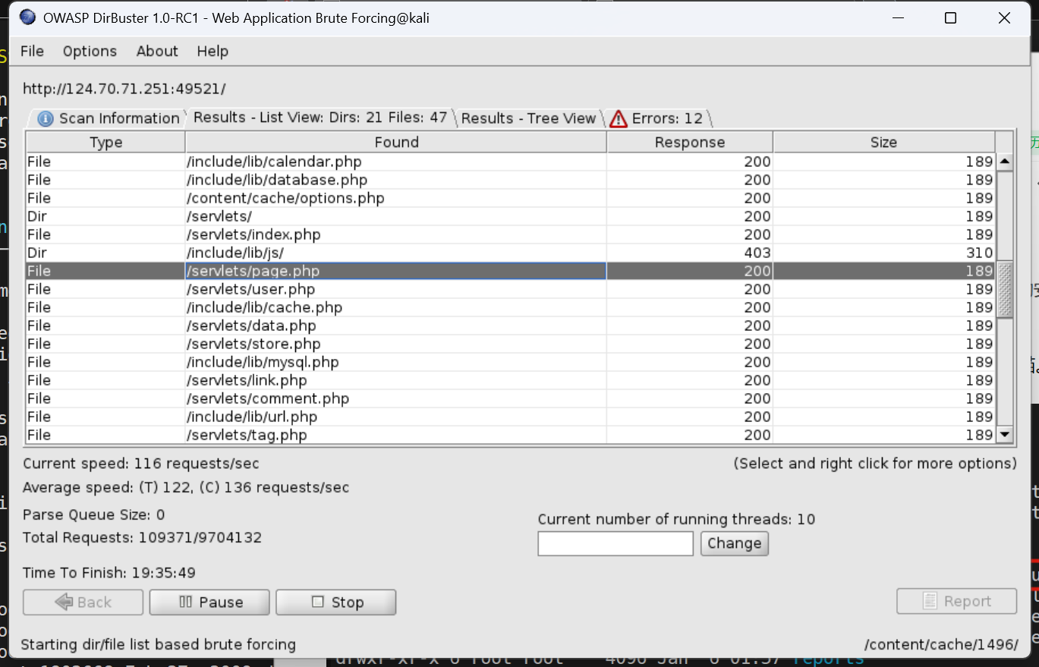Screen dimensions: 1039x667
Task: Select the Results - List View tab
Action: 320,118
